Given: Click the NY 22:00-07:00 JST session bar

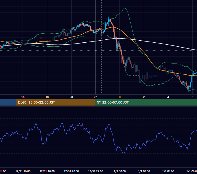Looking at the screenshot, I should coord(146,102).
